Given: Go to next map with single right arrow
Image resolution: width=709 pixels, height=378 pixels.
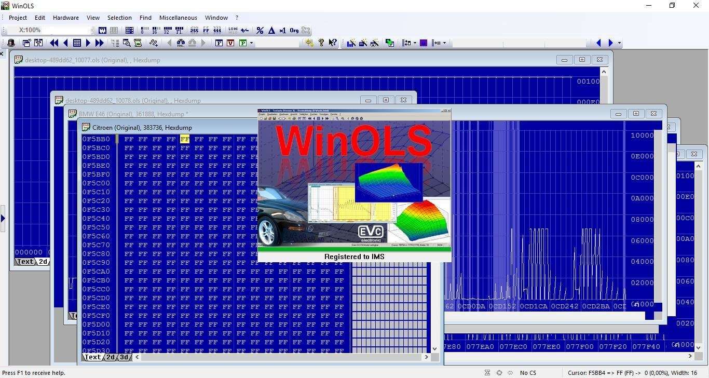Looking at the screenshot, I should click(x=88, y=43).
